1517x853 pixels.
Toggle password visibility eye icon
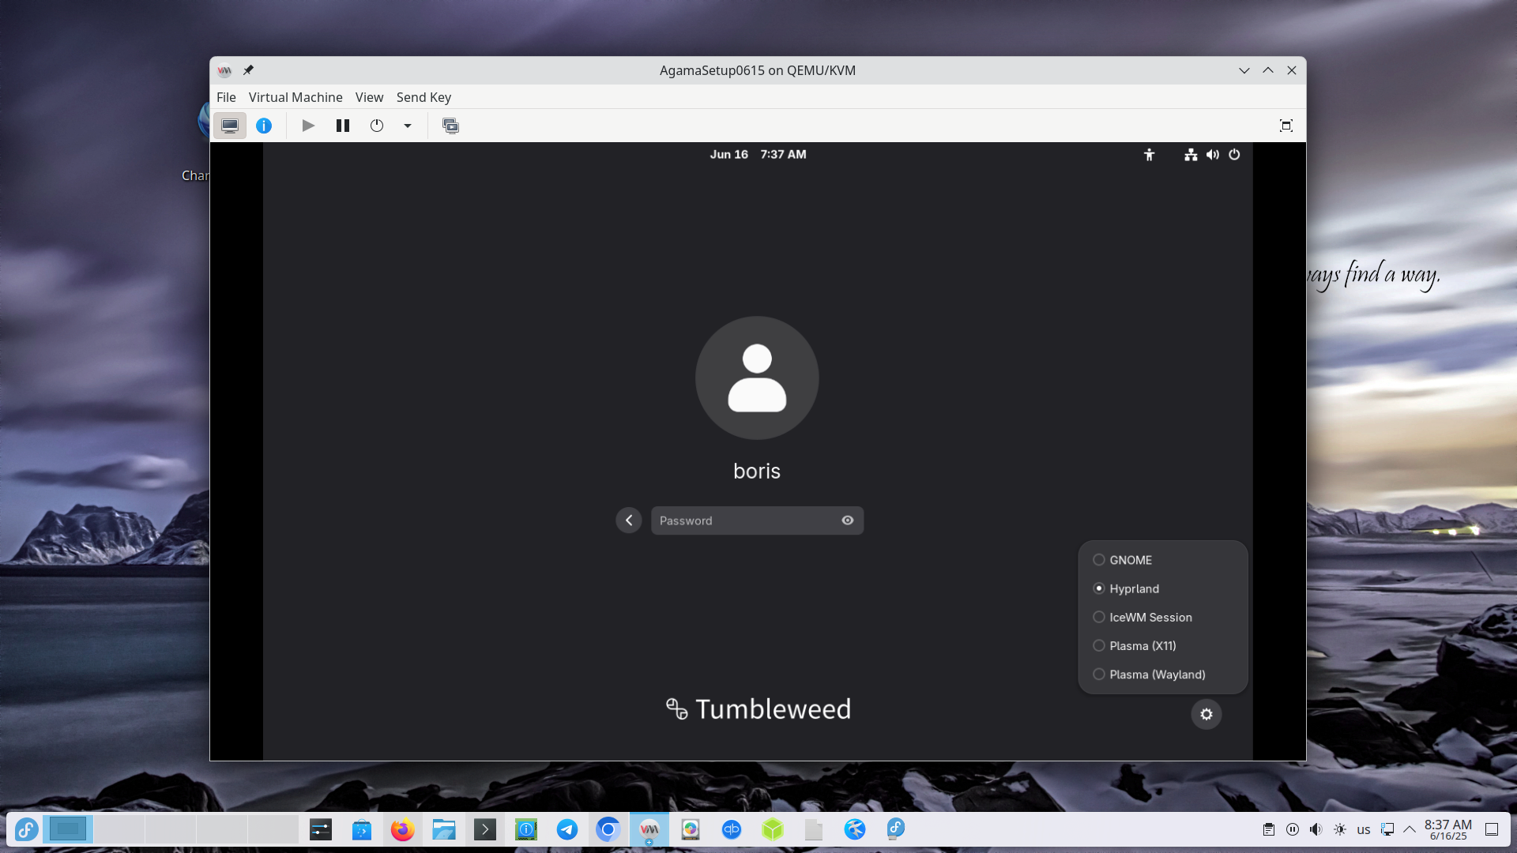(847, 520)
